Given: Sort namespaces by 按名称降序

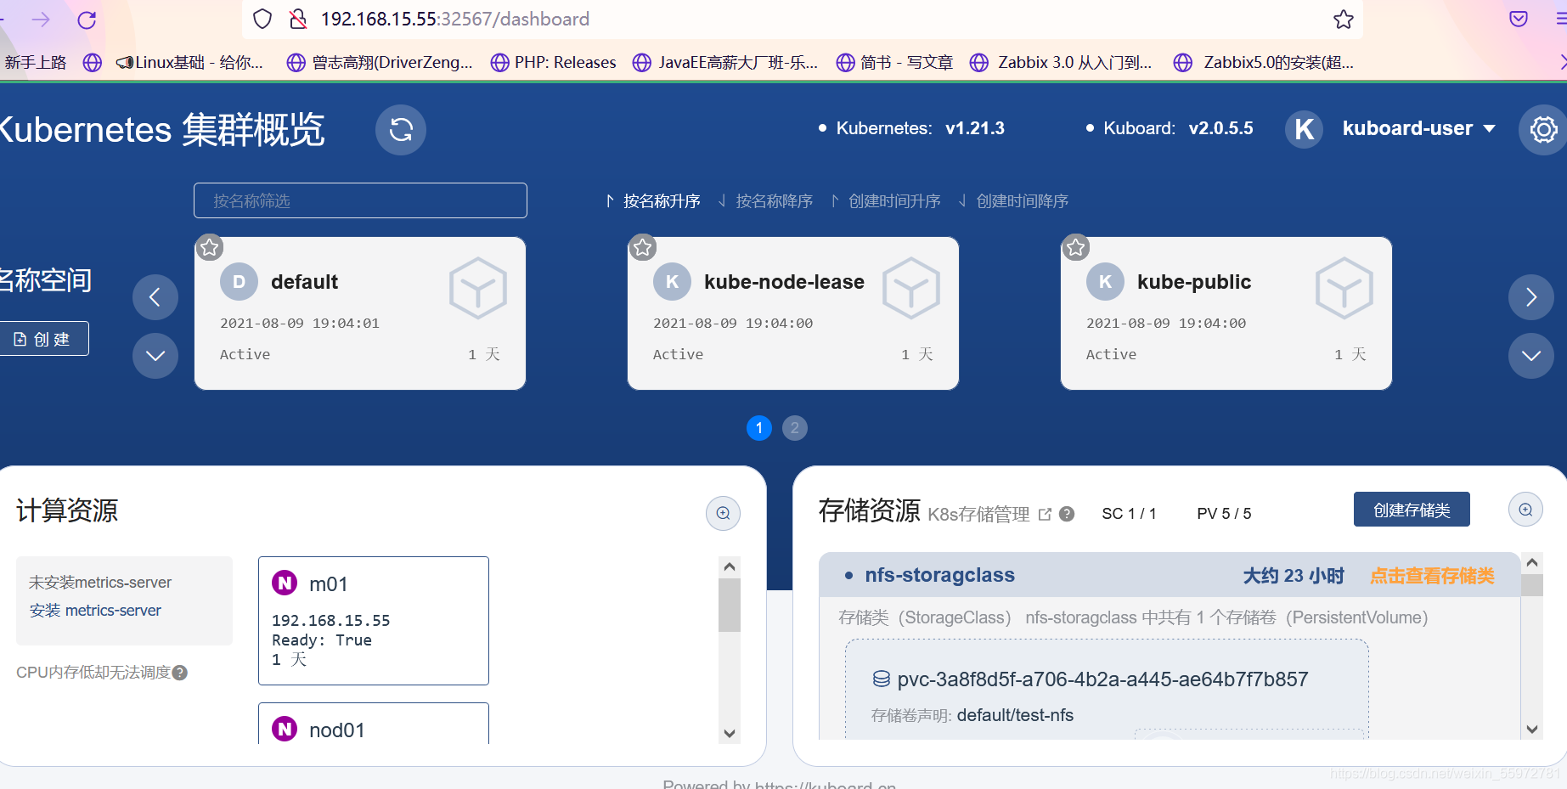Looking at the screenshot, I should pos(765,201).
